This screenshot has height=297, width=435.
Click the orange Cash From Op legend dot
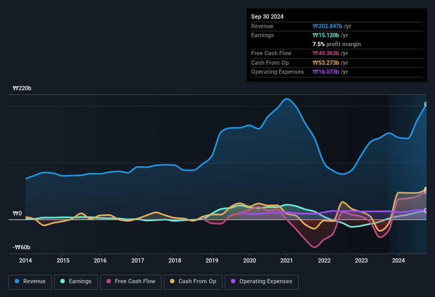(x=173, y=282)
